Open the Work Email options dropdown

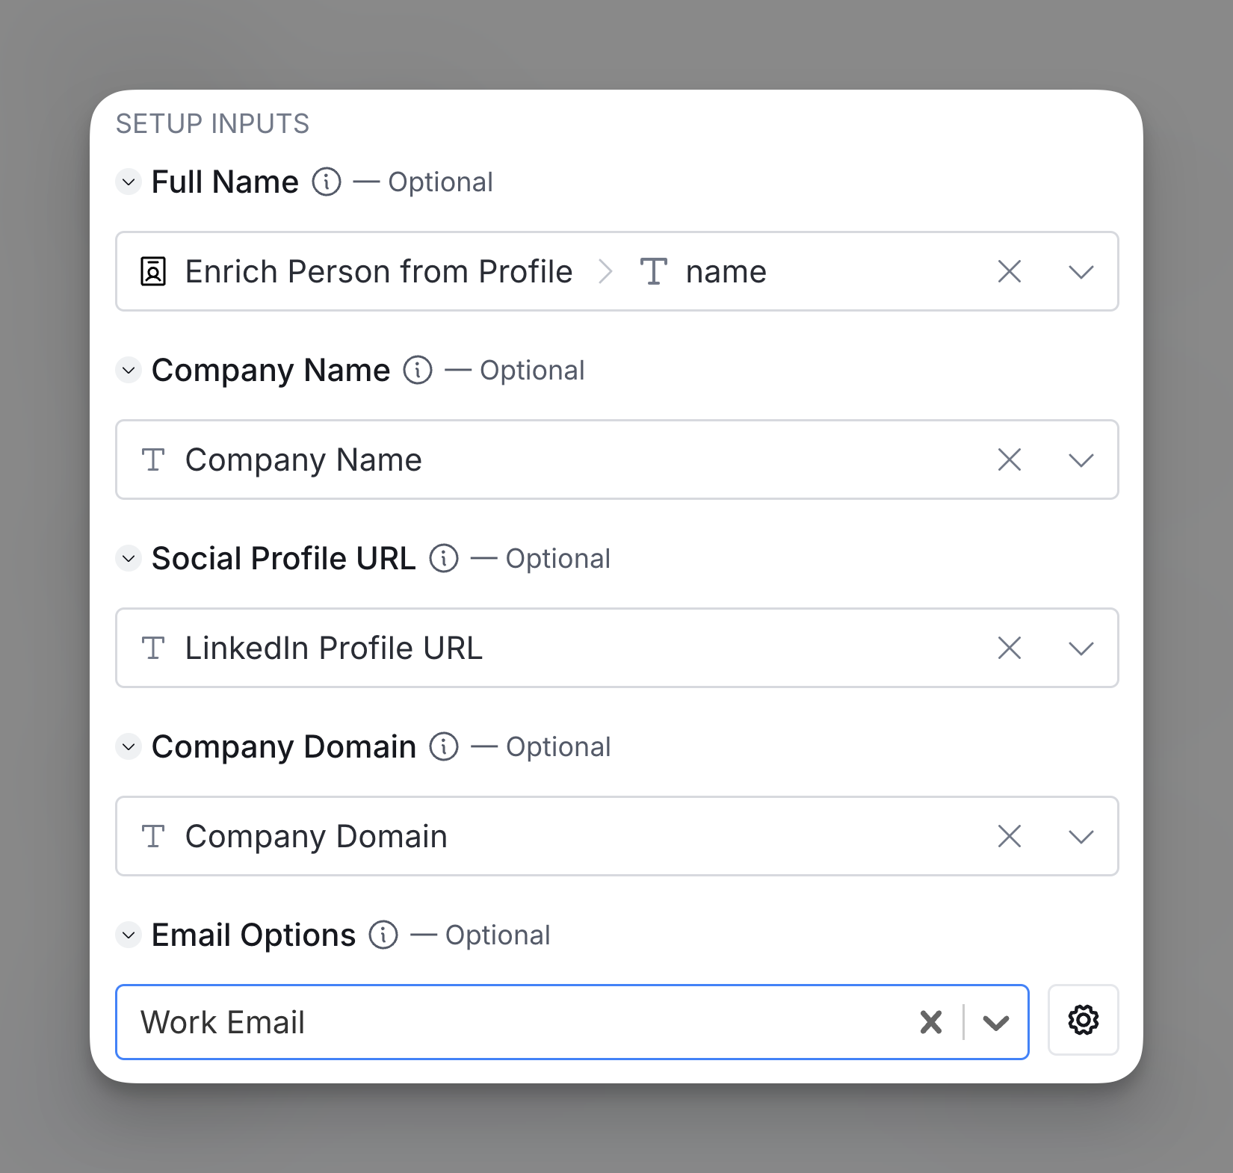(996, 1023)
